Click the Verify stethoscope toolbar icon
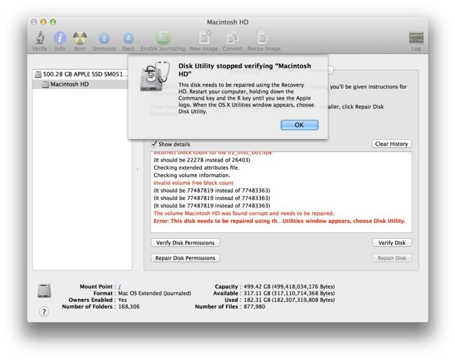This screenshot has width=455, height=360. pyautogui.click(x=40, y=38)
